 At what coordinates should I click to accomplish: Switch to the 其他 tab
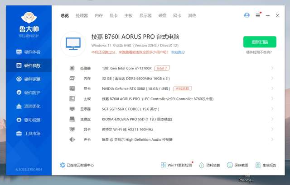(x=192, y=16)
